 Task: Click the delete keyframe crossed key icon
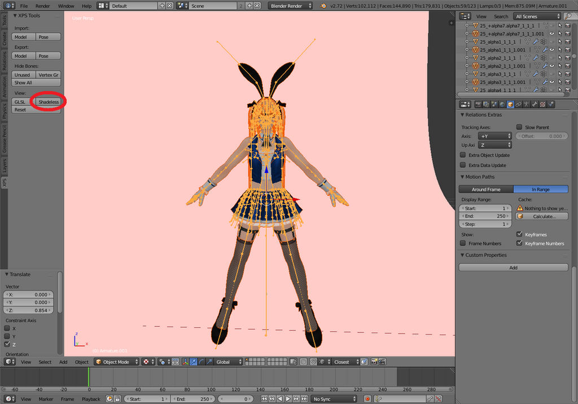click(x=438, y=399)
